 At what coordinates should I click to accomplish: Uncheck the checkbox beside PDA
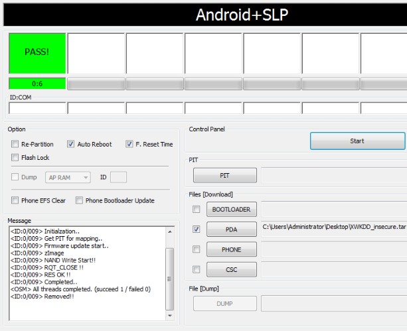197,229
